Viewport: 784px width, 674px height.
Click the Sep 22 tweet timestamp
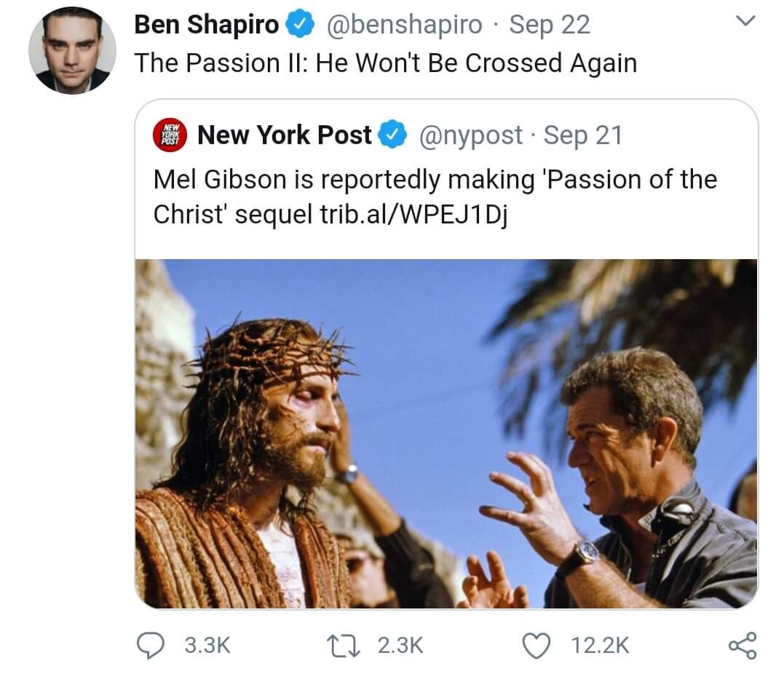550,25
